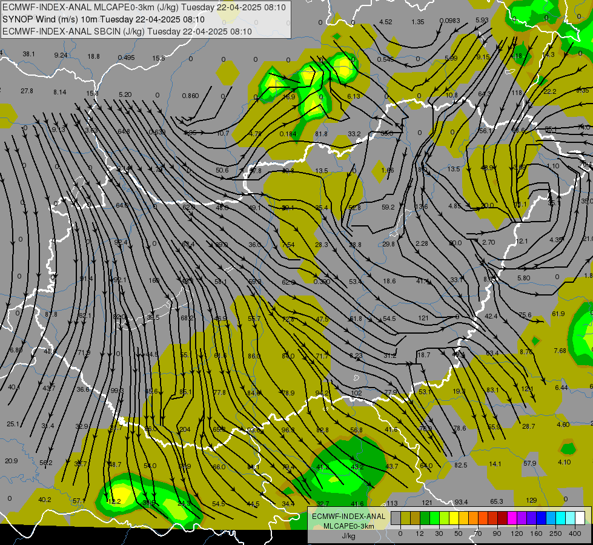This screenshot has width=593, height=545.
Task: Click the map value '0.184'
Action: pyautogui.click(x=288, y=134)
